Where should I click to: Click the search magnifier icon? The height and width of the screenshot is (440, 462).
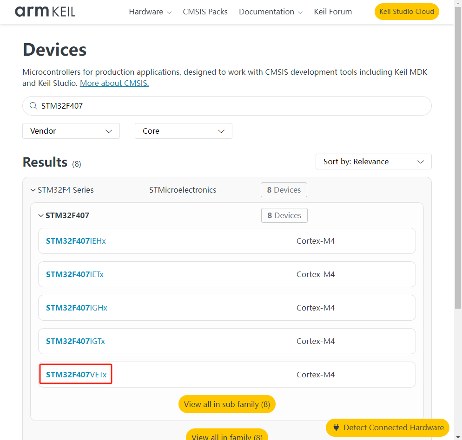tap(33, 106)
